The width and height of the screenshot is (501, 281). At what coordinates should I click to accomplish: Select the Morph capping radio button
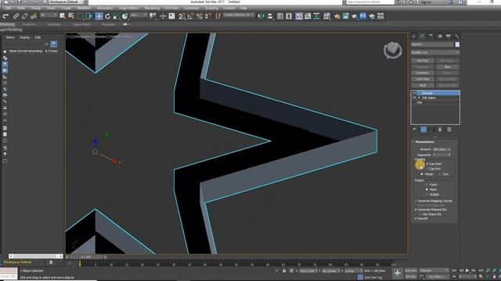[422, 174]
